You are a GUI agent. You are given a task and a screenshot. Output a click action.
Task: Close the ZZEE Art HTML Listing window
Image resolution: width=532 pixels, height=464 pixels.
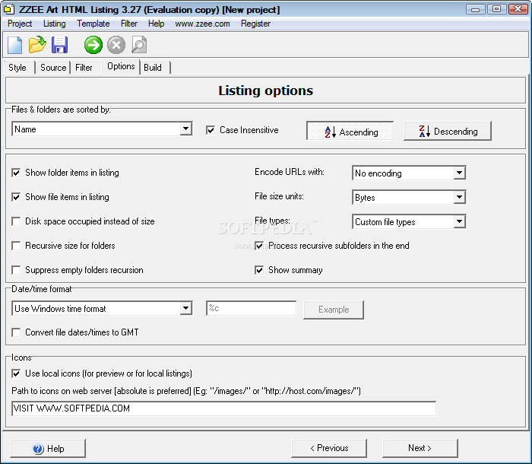click(518, 9)
